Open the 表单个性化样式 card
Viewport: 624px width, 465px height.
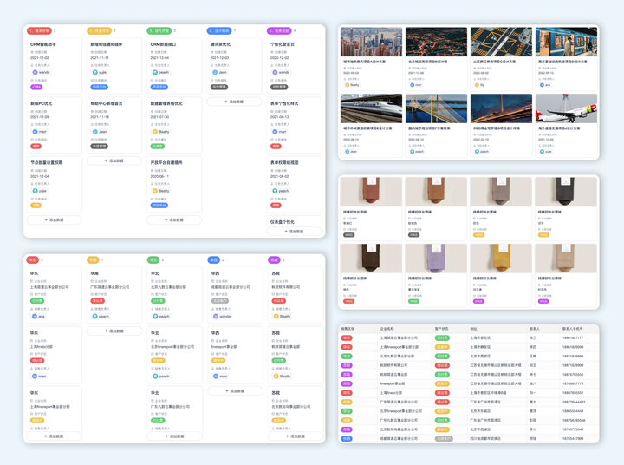pos(295,125)
